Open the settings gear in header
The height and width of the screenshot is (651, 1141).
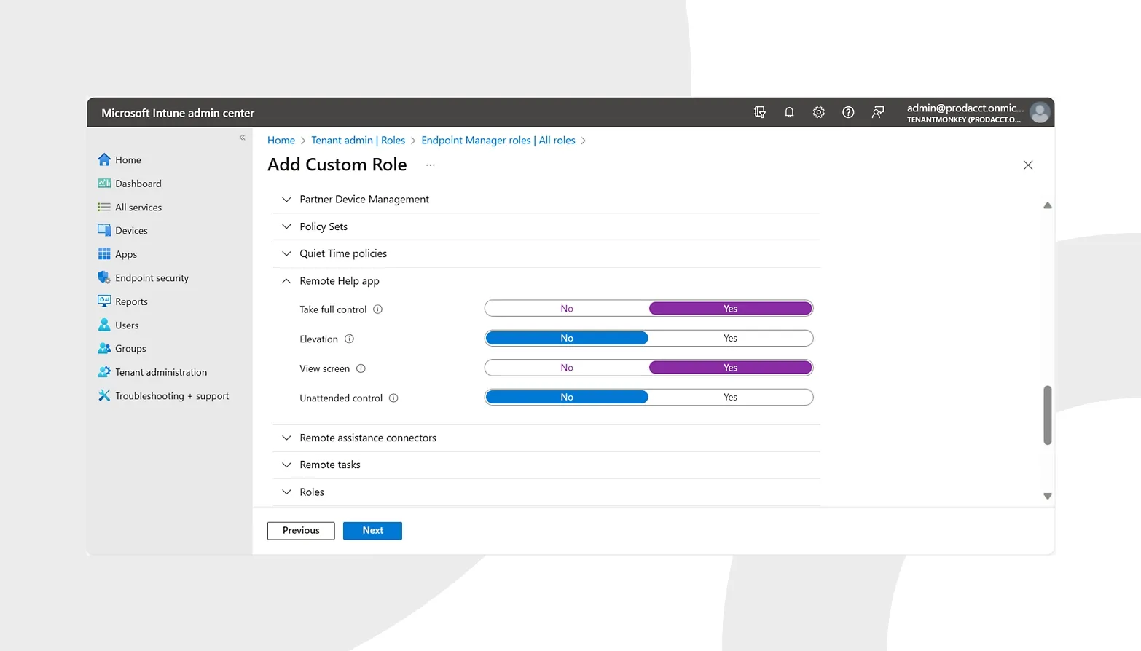point(818,112)
